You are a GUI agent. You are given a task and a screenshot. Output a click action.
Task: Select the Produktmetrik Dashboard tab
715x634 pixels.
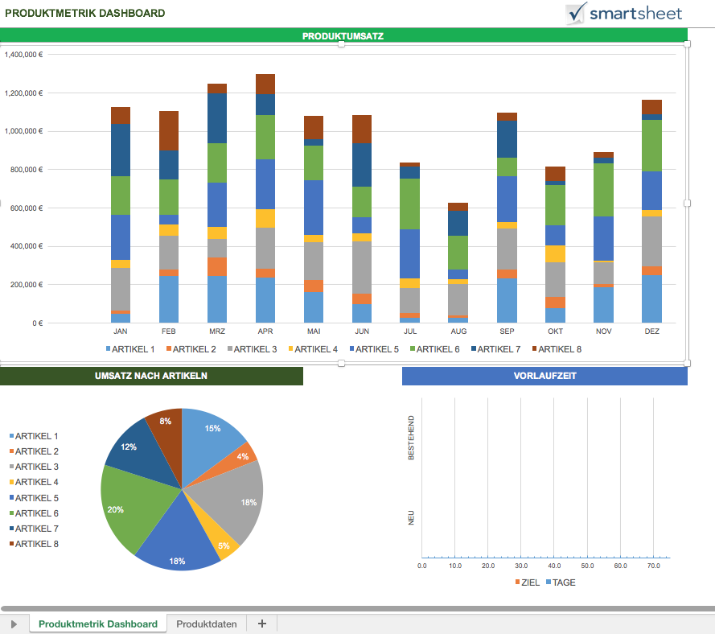pos(98,624)
